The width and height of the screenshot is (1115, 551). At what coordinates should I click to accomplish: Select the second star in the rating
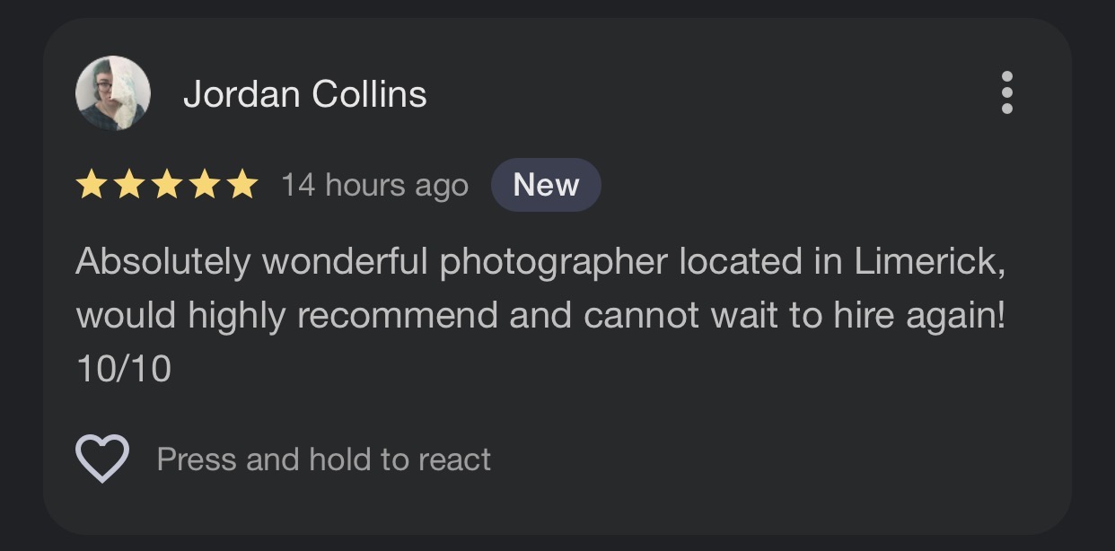click(130, 185)
